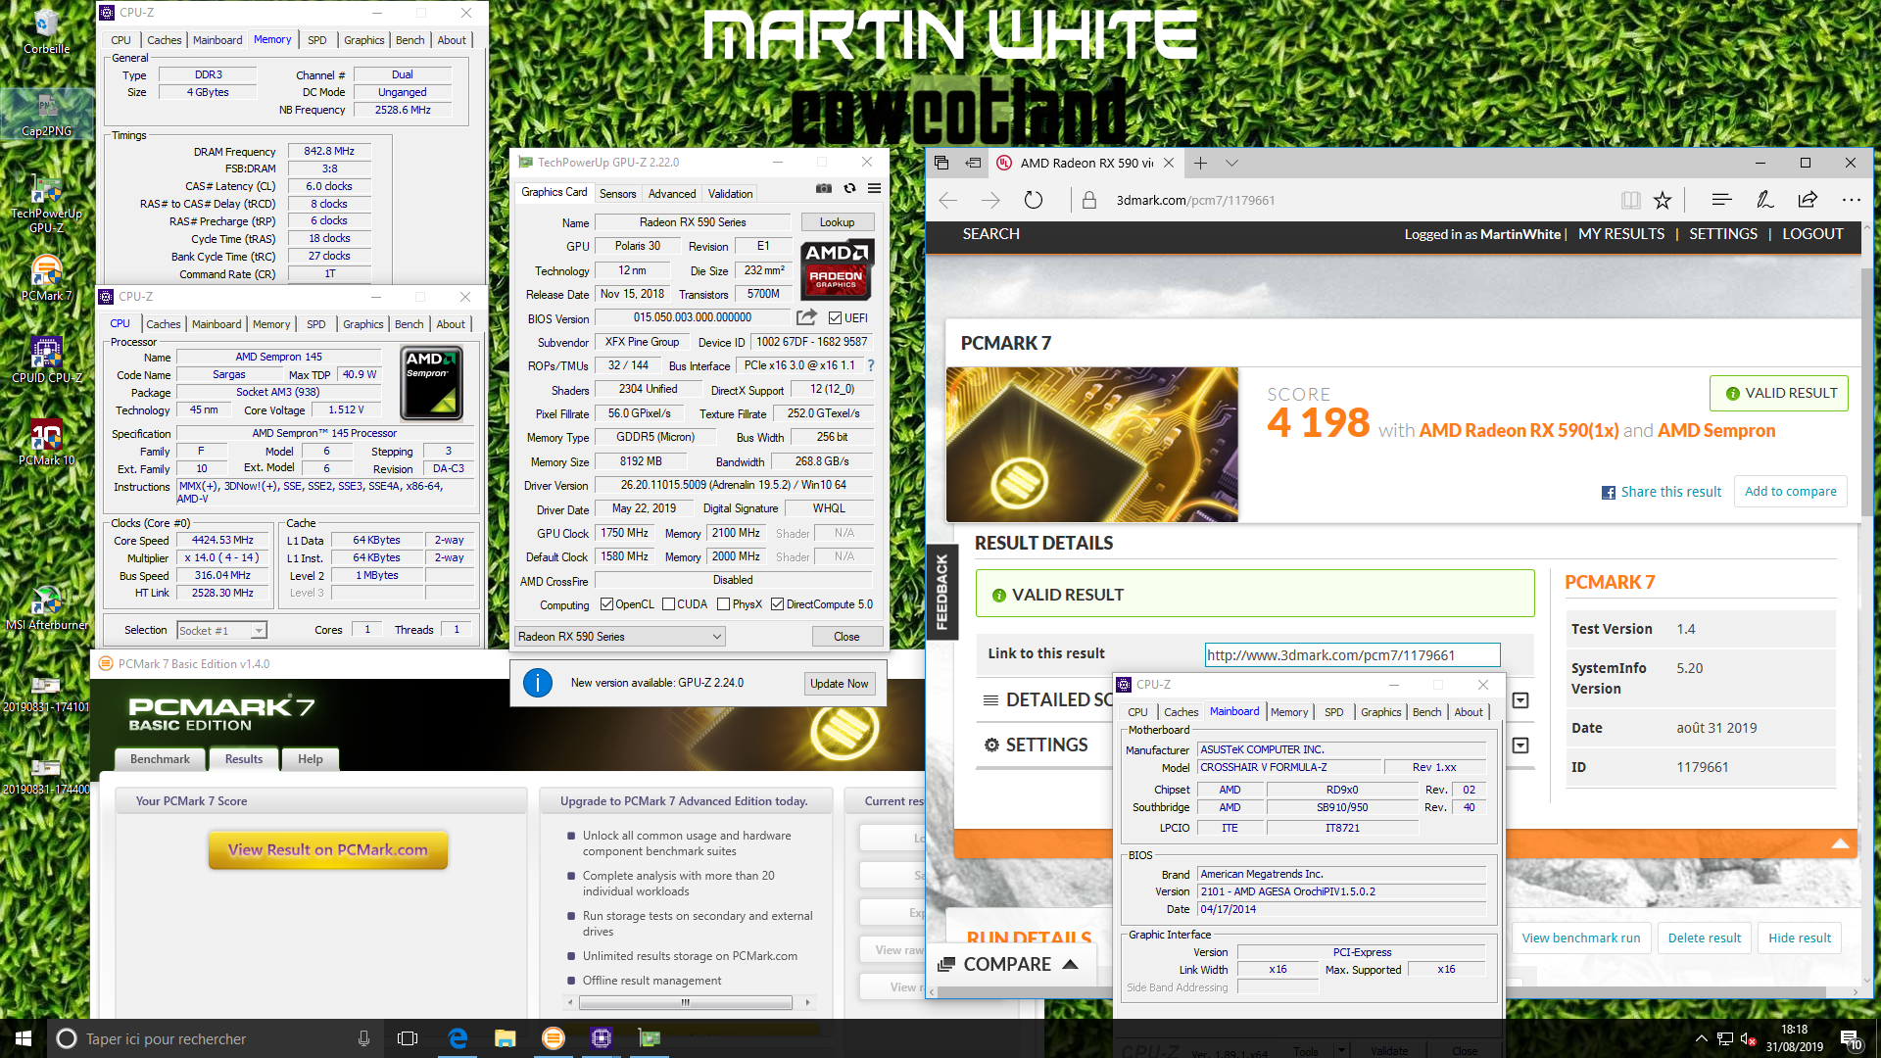Open Corbeille recycle bin desktop icon

pos(46,31)
